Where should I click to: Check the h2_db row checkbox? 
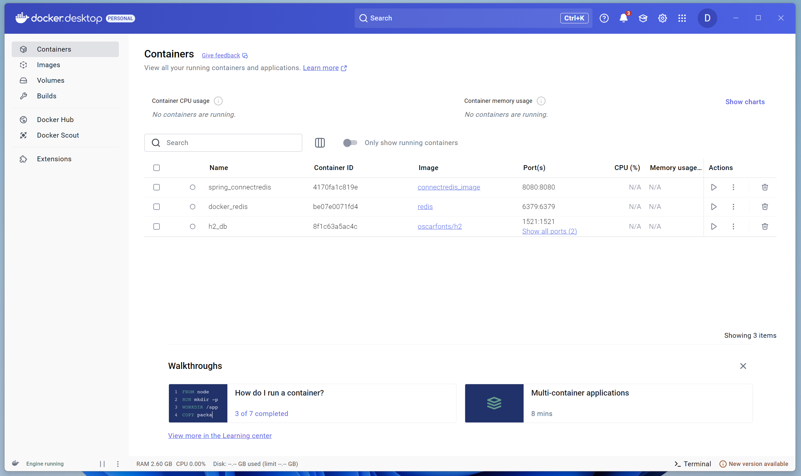pyautogui.click(x=157, y=226)
